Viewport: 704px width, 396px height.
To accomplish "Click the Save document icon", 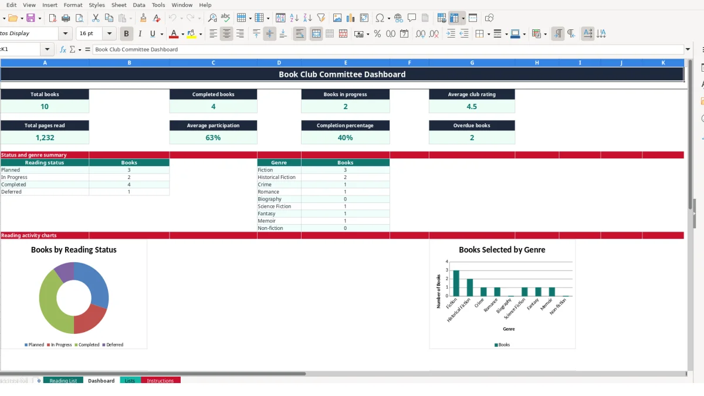I will coord(31,18).
